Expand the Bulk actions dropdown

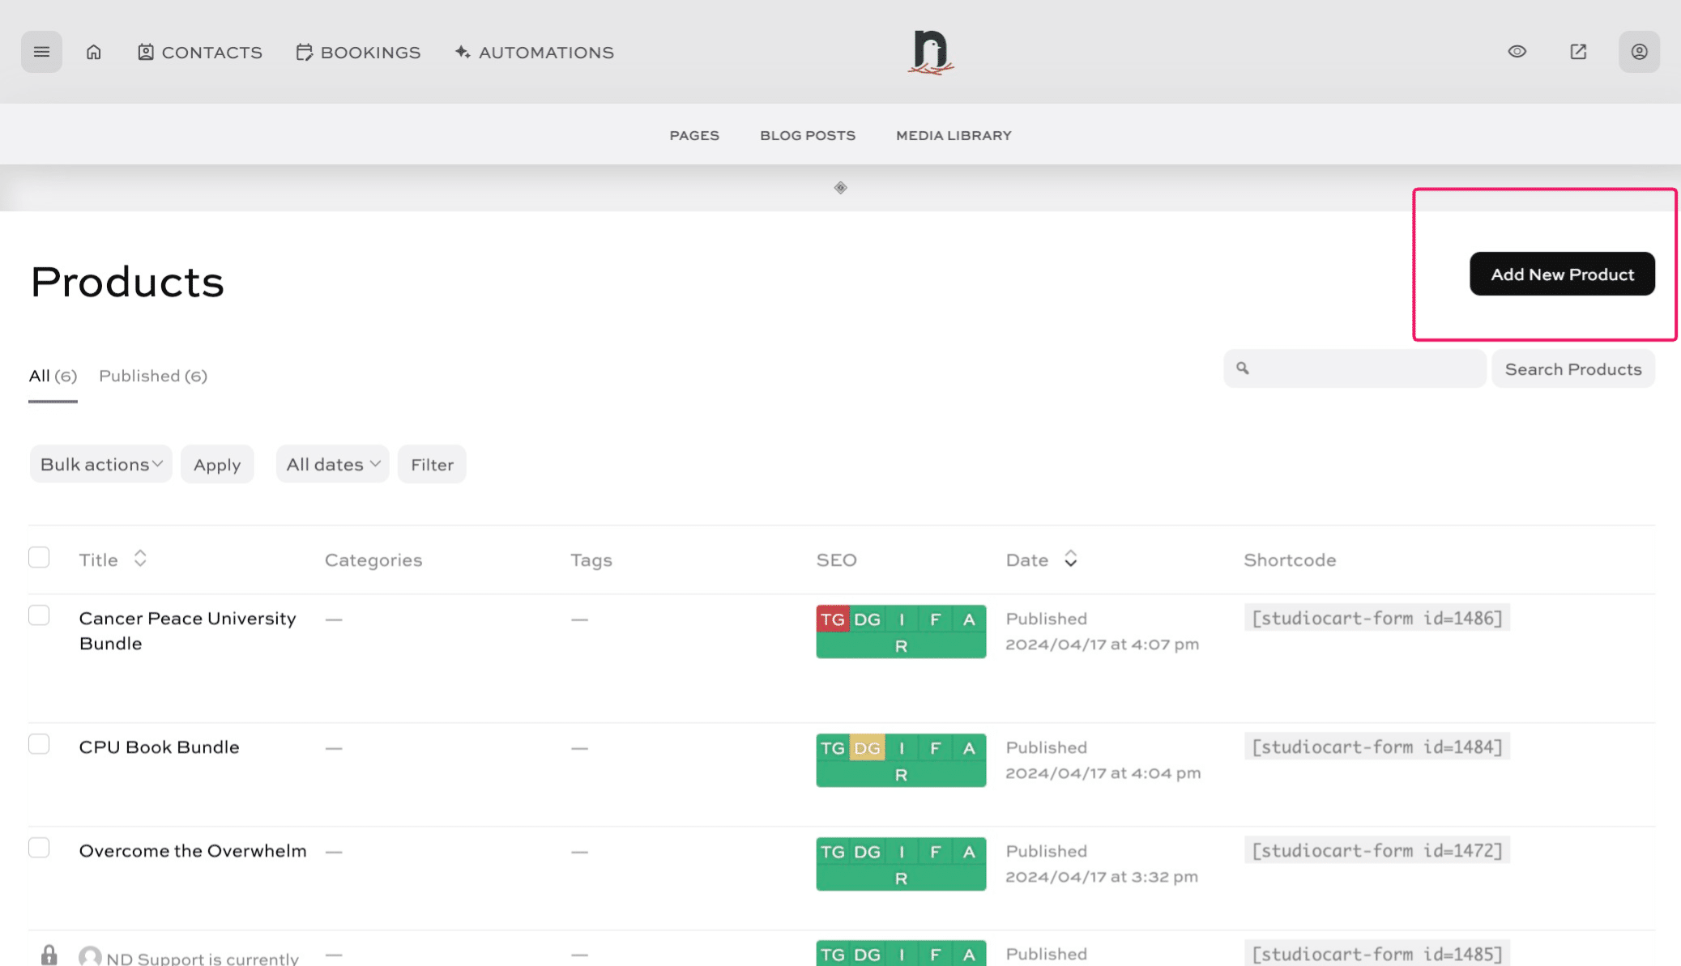pyautogui.click(x=101, y=464)
